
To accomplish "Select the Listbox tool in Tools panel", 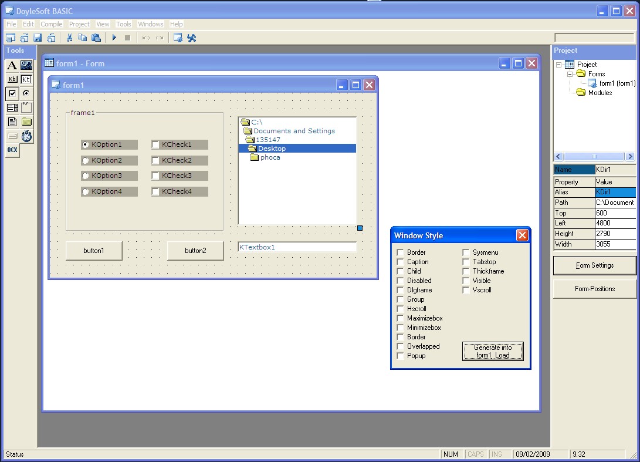I will 12,108.
